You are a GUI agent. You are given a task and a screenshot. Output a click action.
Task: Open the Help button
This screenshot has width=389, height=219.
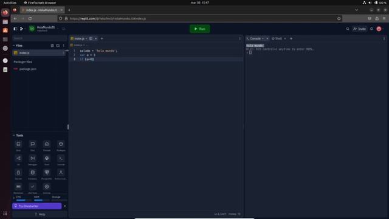tap(40, 214)
